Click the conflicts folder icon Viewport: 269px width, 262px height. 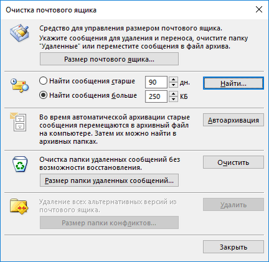click(x=19, y=207)
